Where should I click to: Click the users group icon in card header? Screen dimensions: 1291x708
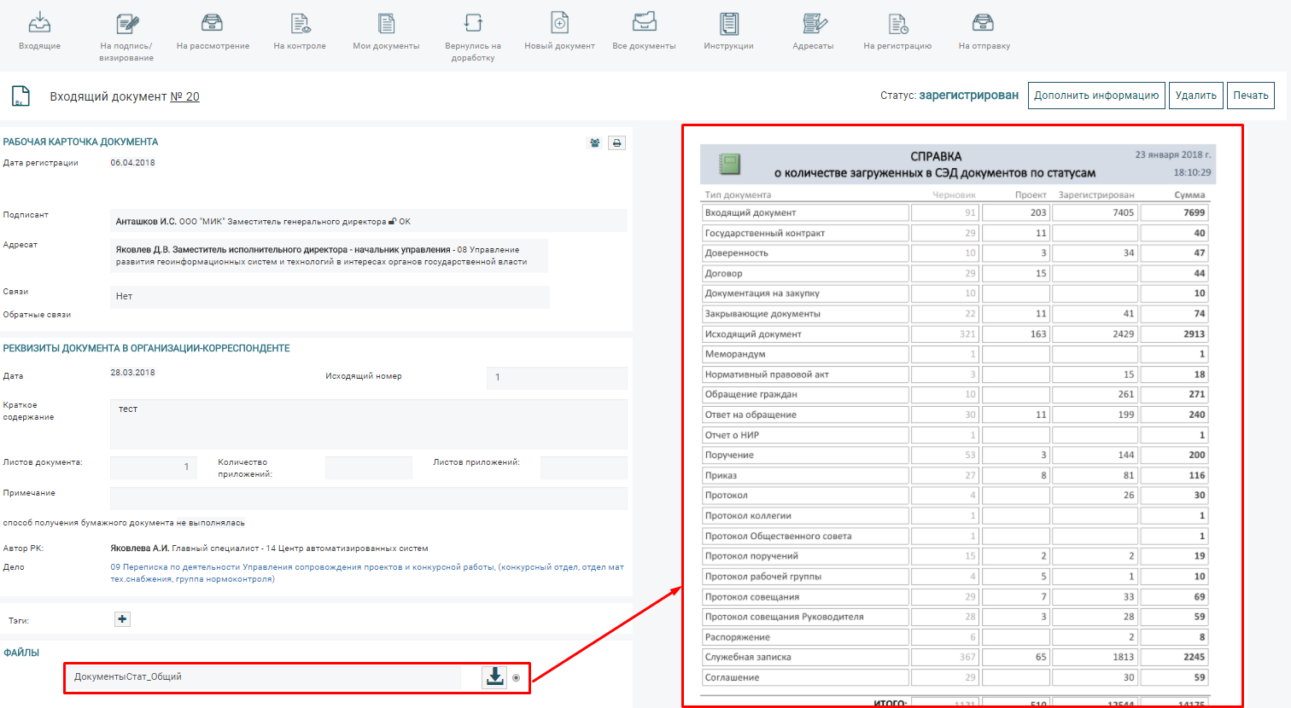tap(595, 143)
